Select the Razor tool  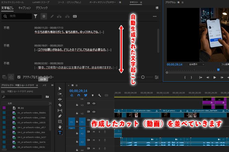[60, 105]
